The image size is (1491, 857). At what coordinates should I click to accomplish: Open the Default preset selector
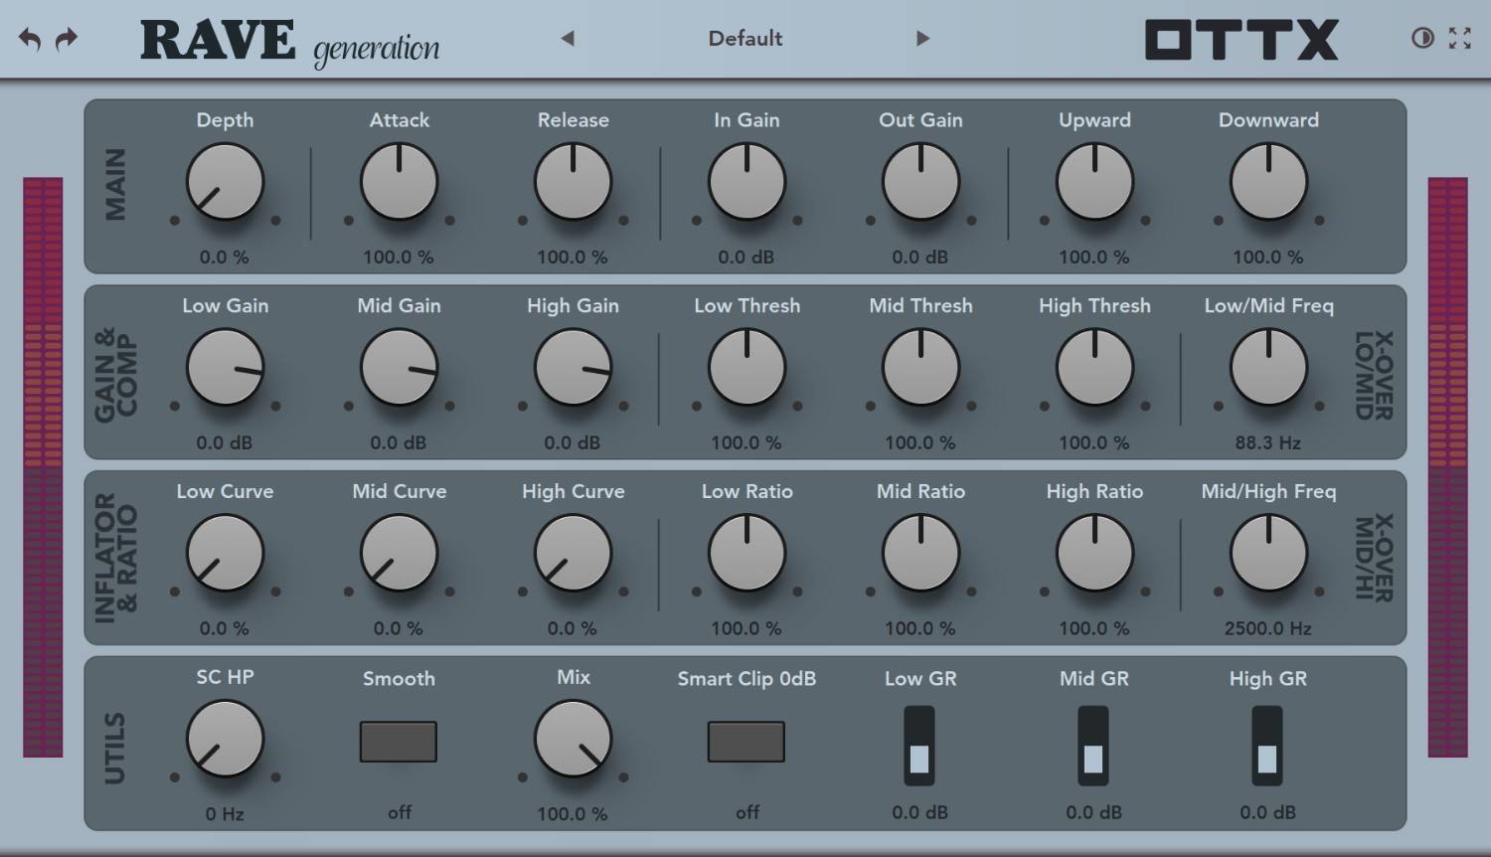click(x=744, y=39)
